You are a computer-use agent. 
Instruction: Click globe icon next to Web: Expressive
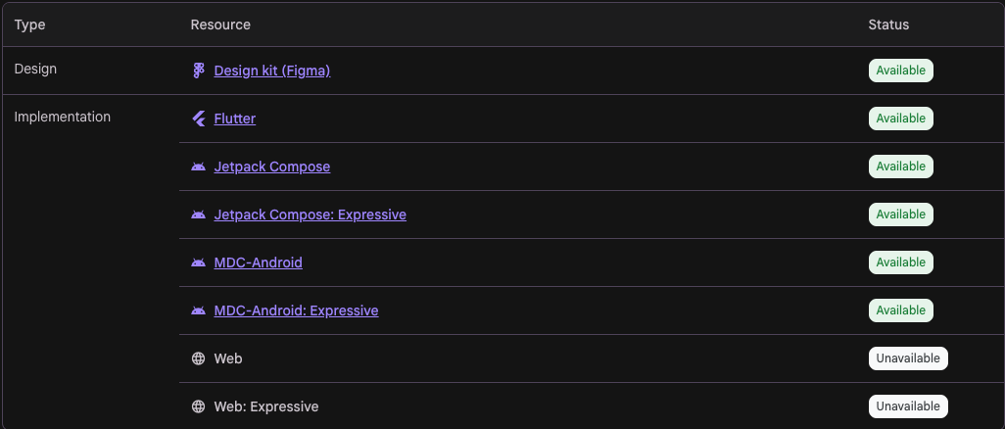point(198,406)
